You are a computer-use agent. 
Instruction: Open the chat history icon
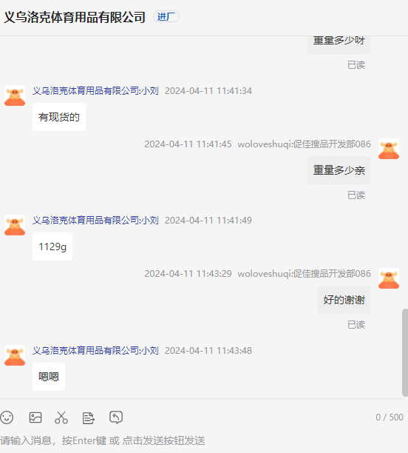tap(116, 417)
